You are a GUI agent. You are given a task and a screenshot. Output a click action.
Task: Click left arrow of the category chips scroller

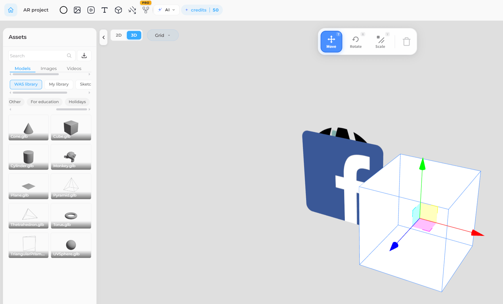point(10,109)
